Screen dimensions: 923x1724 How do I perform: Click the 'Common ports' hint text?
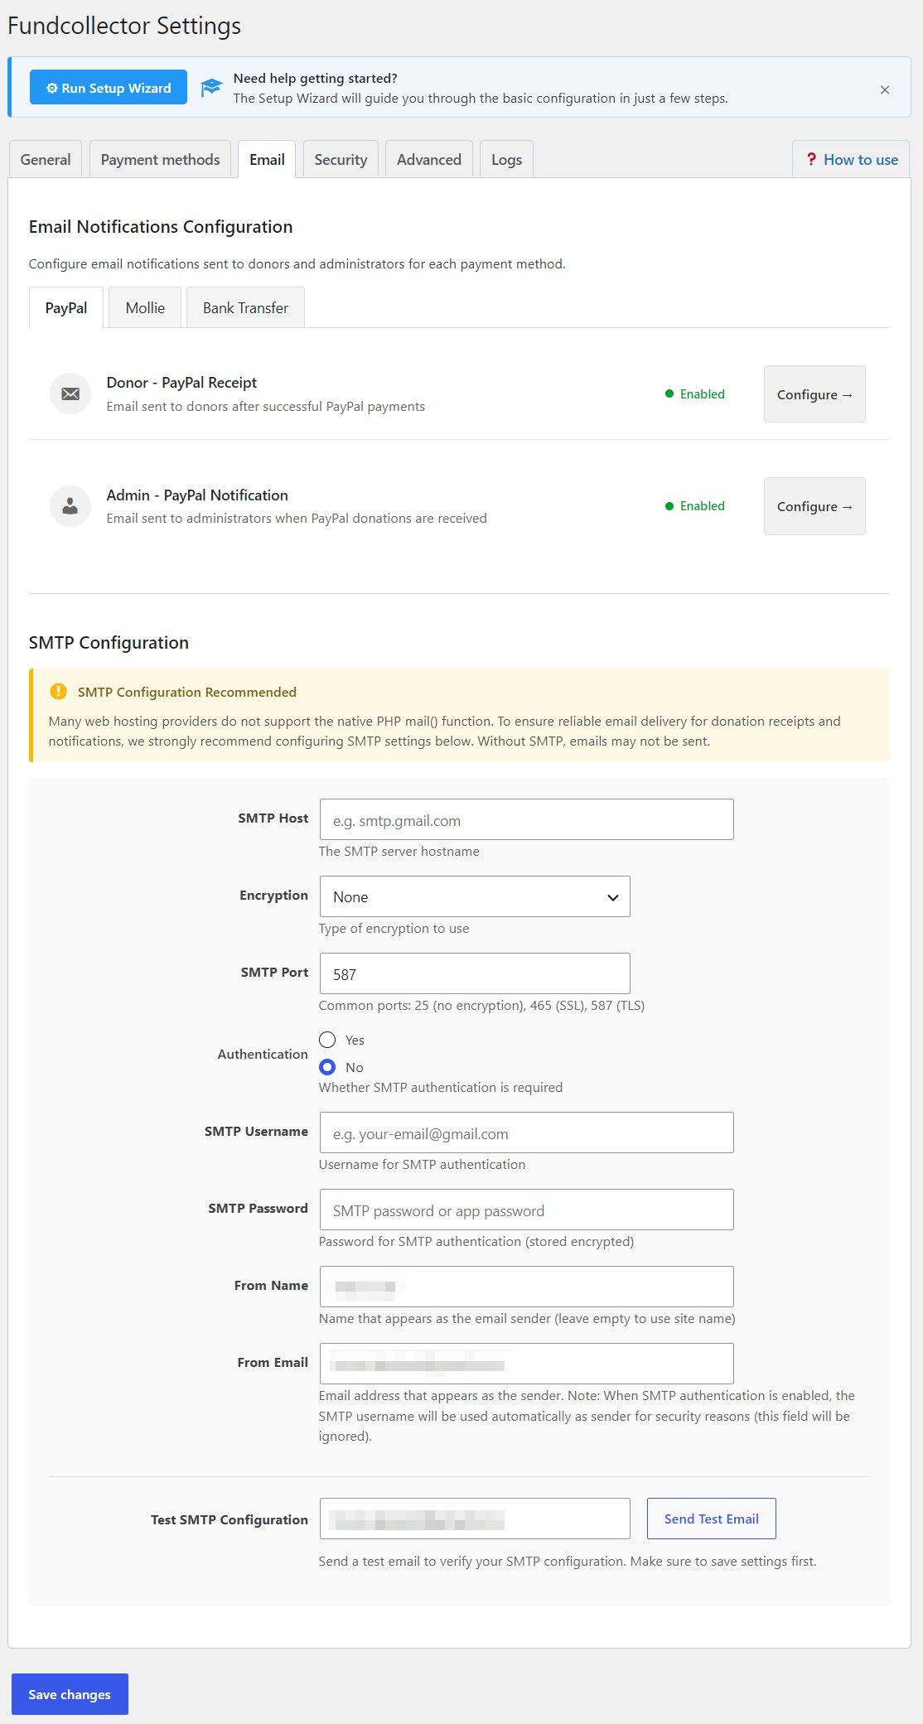(x=481, y=1006)
